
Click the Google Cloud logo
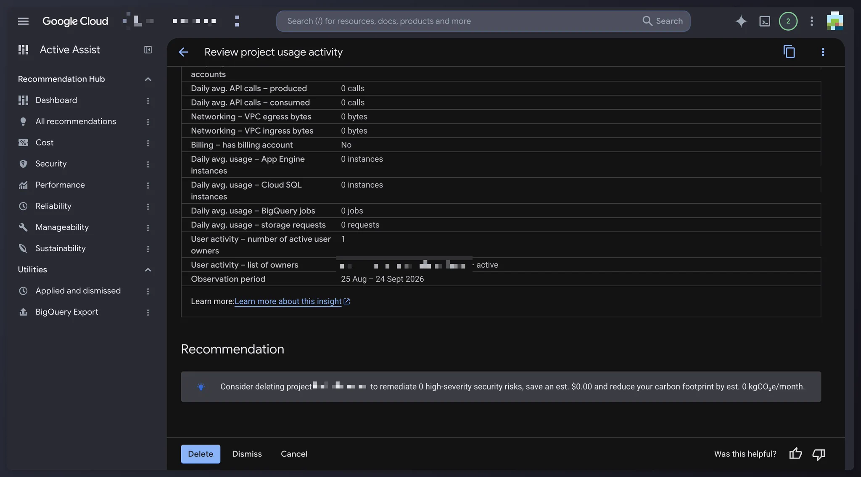click(x=75, y=21)
